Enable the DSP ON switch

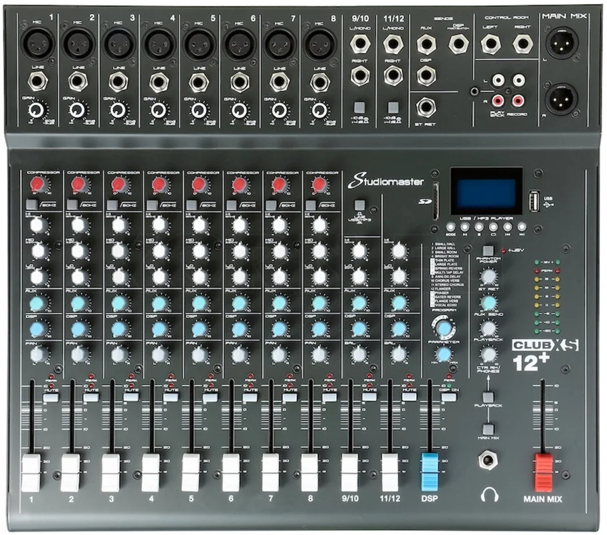click(x=448, y=397)
